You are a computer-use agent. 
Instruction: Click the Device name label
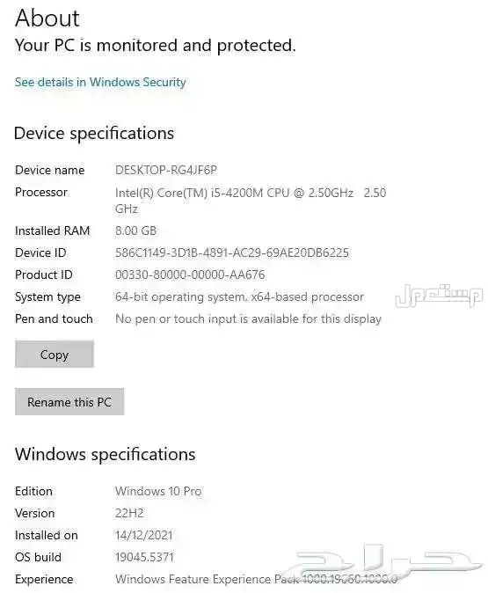pos(49,170)
